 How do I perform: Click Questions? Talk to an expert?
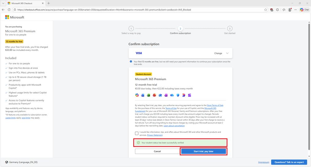tap(289, 162)
